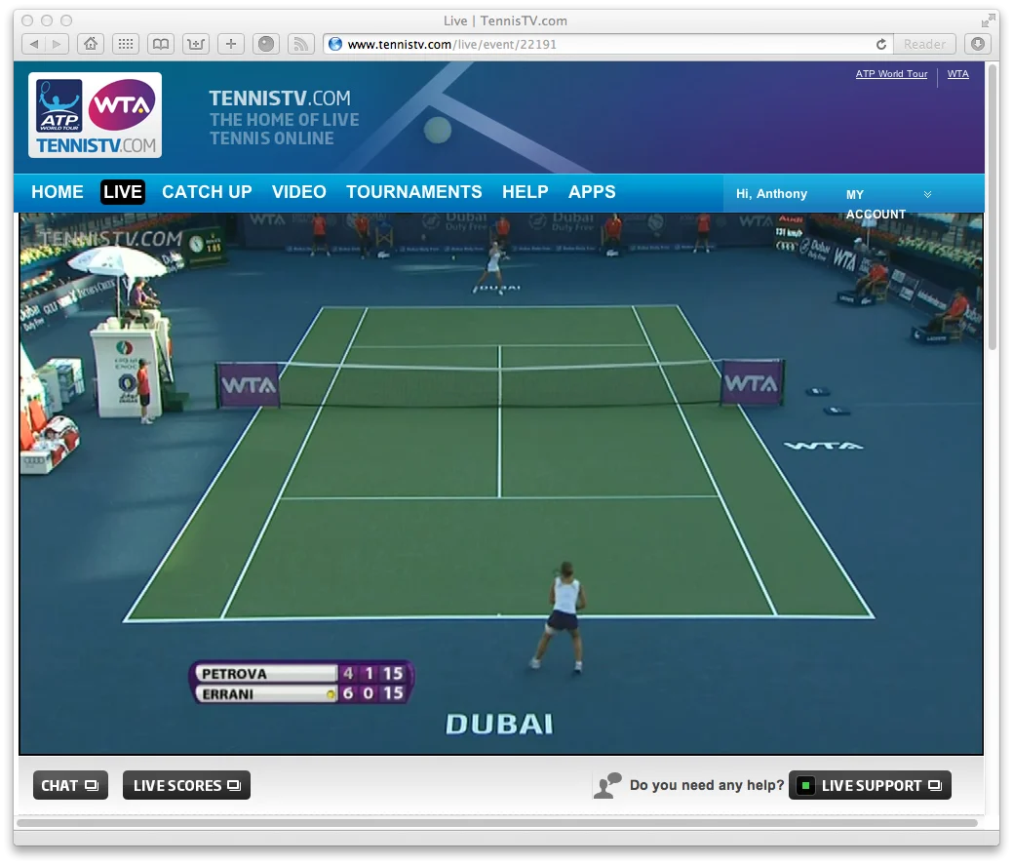
Task: Add bookmark with the plus icon
Action: [x=231, y=44]
